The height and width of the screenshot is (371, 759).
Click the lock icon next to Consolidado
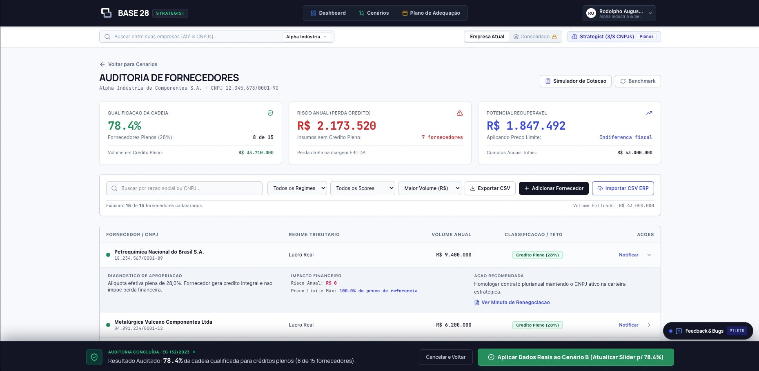554,37
